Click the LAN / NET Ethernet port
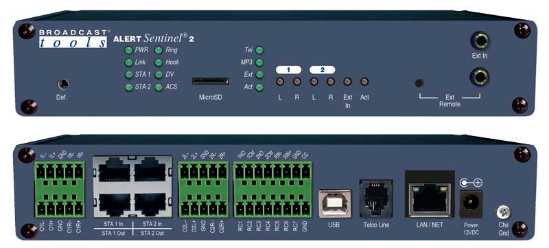This screenshot has height=248, width=549. click(x=430, y=199)
